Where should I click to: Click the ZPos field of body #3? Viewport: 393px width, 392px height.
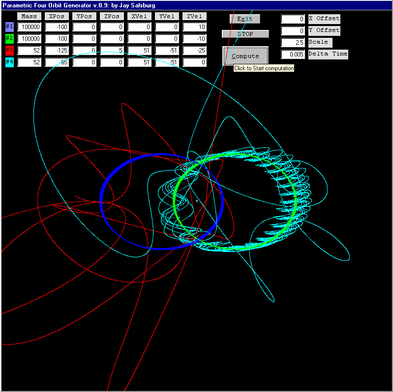tap(112, 51)
